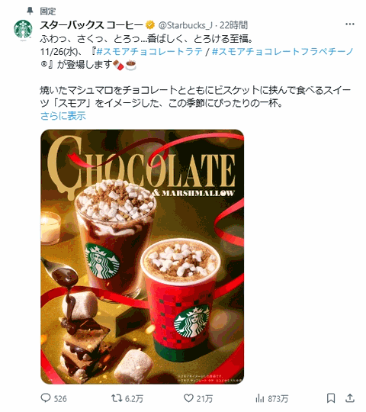This screenshot has width=366, height=412.
Task: Click the 21万 likes count
Action: [x=204, y=399]
